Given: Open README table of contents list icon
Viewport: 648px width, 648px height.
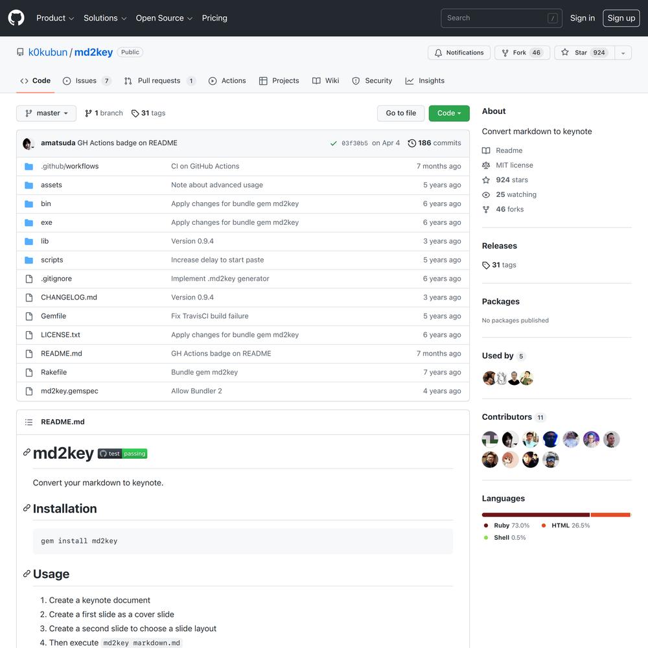Looking at the screenshot, I should tap(29, 422).
